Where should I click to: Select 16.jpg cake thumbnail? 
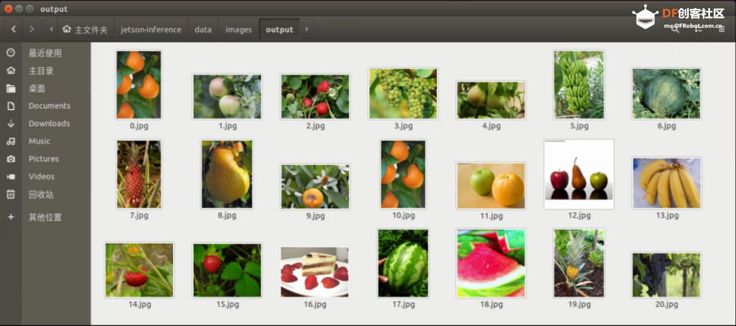click(315, 272)
